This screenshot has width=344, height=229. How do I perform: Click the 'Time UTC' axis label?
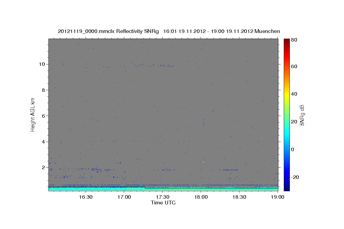pyautogui.click(x=163, y=203)
